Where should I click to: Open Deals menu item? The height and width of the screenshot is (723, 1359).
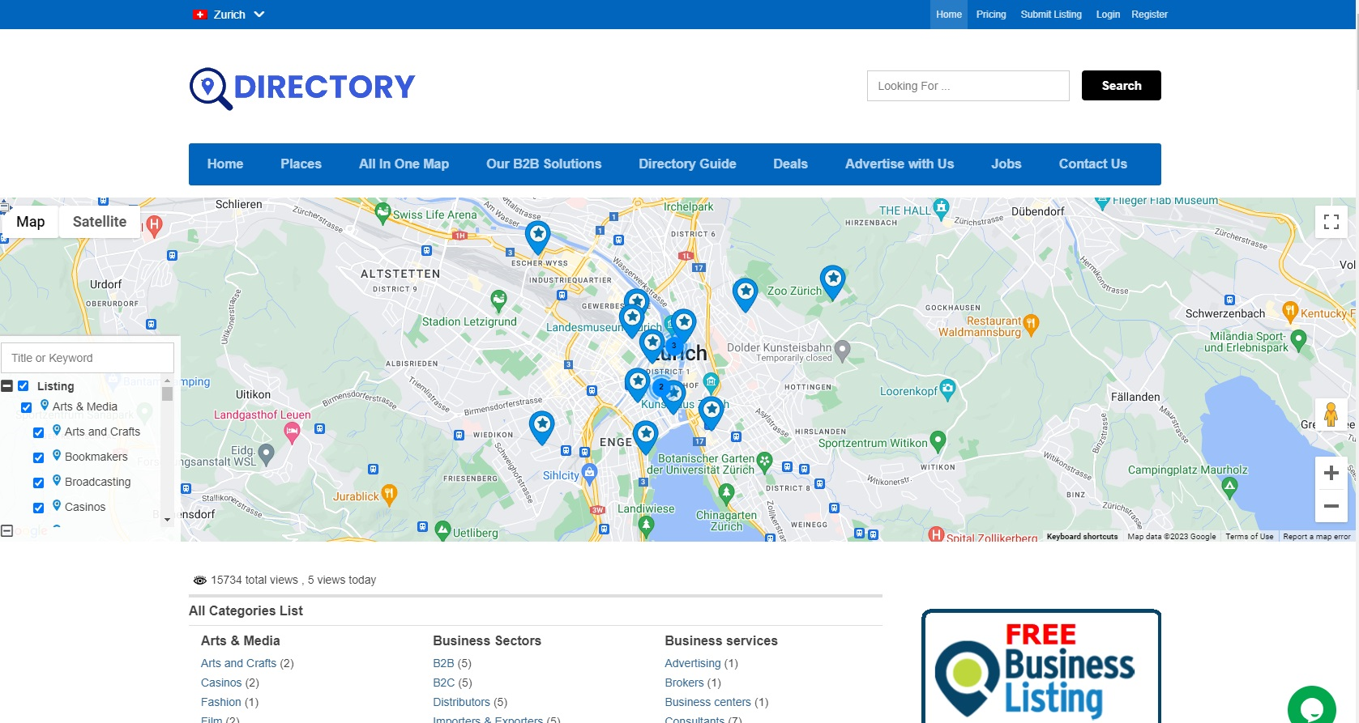(790, 164)
